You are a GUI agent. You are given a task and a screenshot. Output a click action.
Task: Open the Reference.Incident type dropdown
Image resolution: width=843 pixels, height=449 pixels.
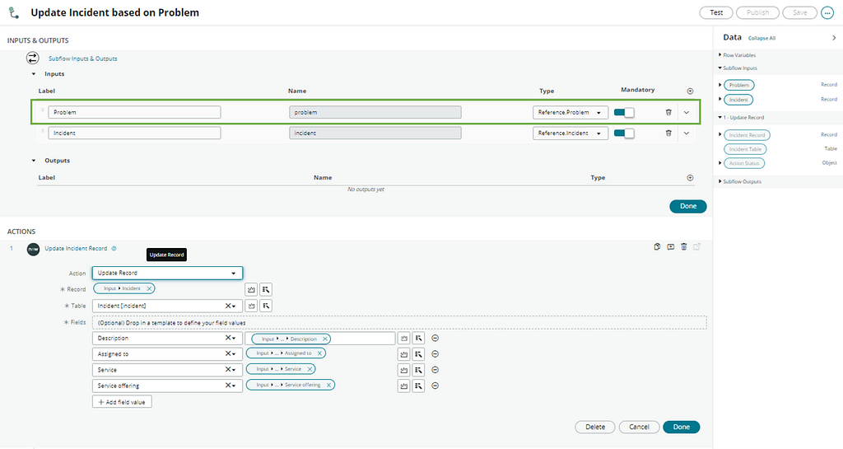[571, 133]
